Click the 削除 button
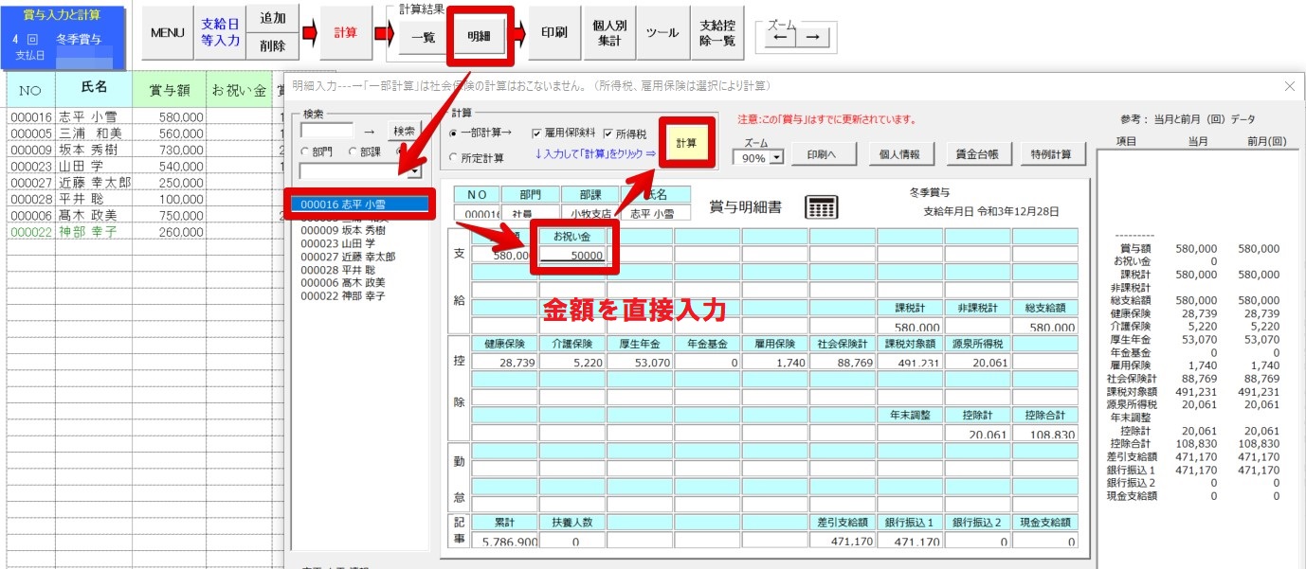This screenshot has width=1306, height=569. pos(272,45)
